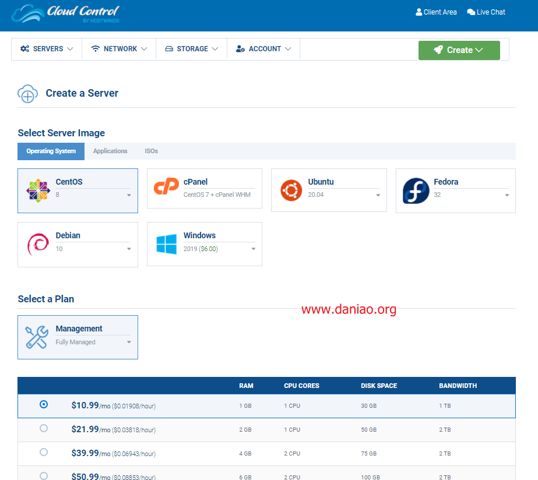Switch to the Operating System tab
Image resolution: width=538 pixels, height=480 pixels.
click(x=51, y=151)
